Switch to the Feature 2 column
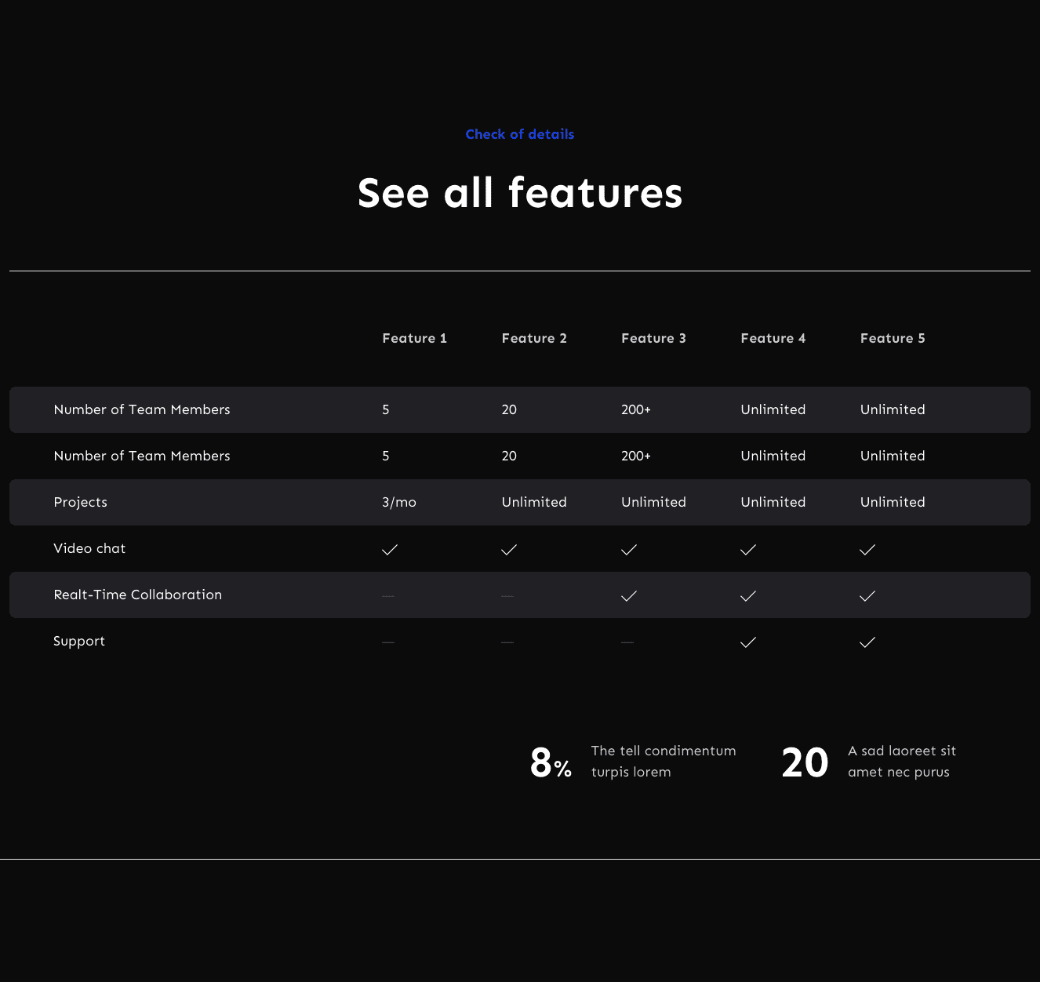The height and width of the screenshot is (982, 1040). pyautogui.click(x=534, y=338)
